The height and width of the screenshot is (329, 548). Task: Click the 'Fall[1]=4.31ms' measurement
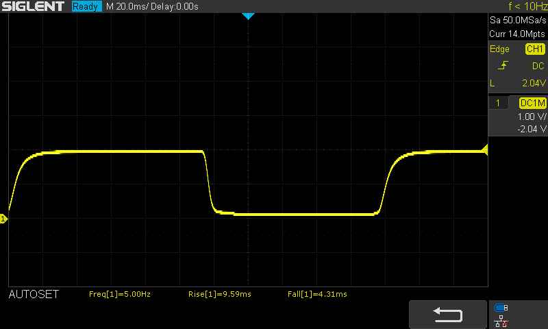point(317,295)
